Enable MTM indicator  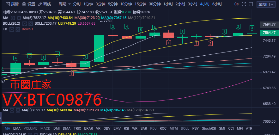(x=173, y=128)
